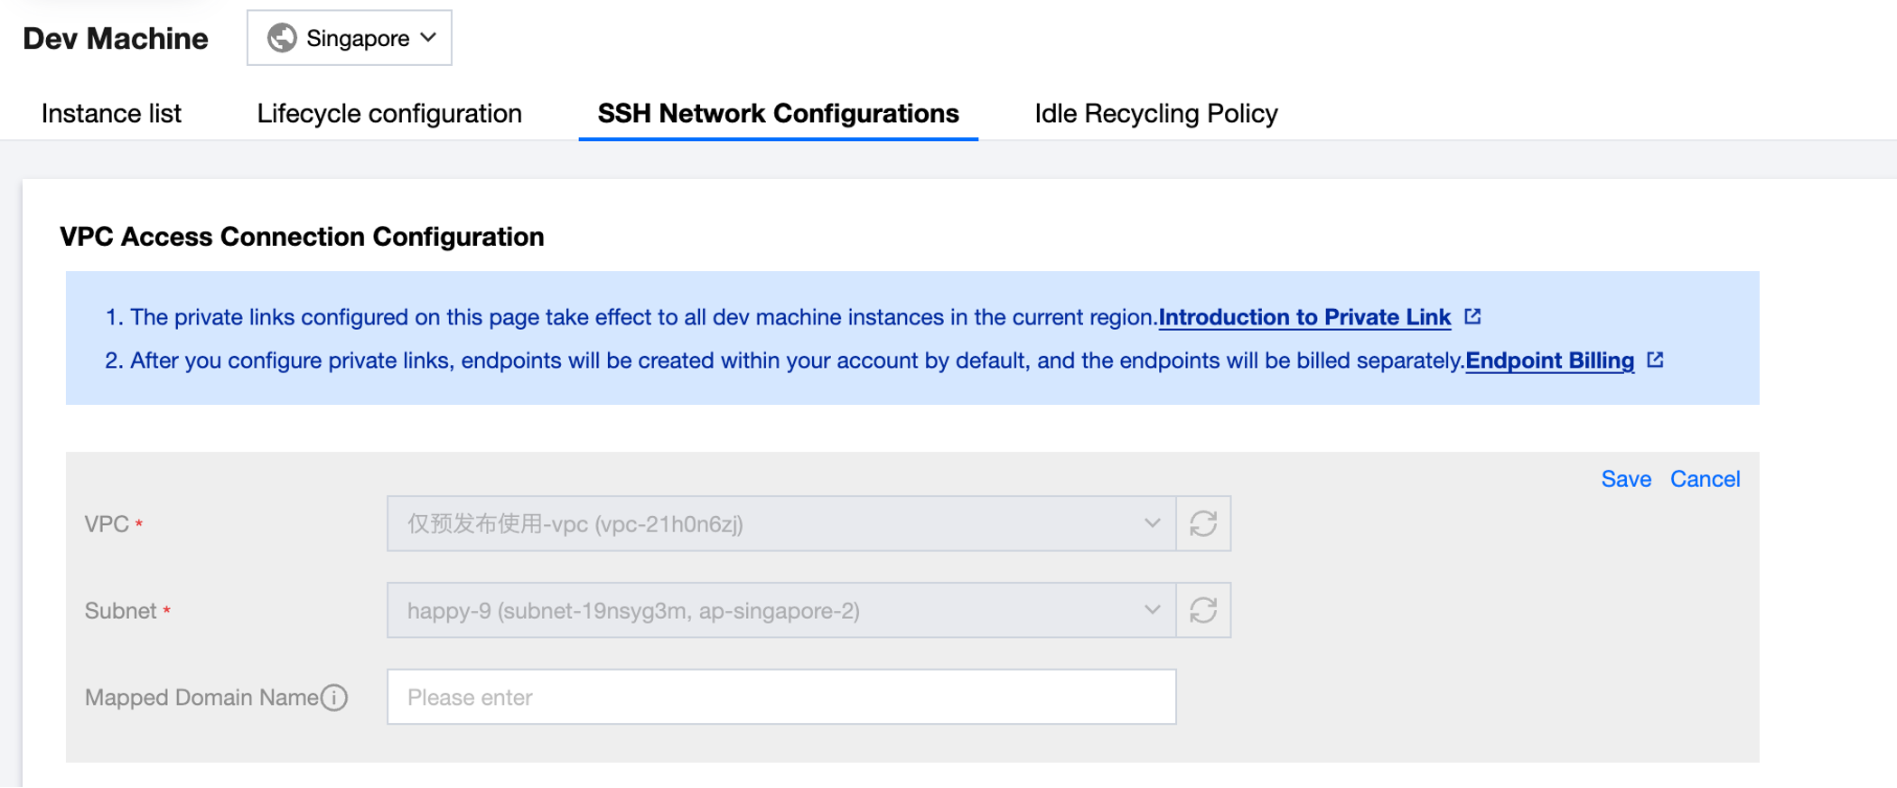Go to the Idle Recycling Policy tab
This screenshot has width=1897, height=788.
[1155, 114]
